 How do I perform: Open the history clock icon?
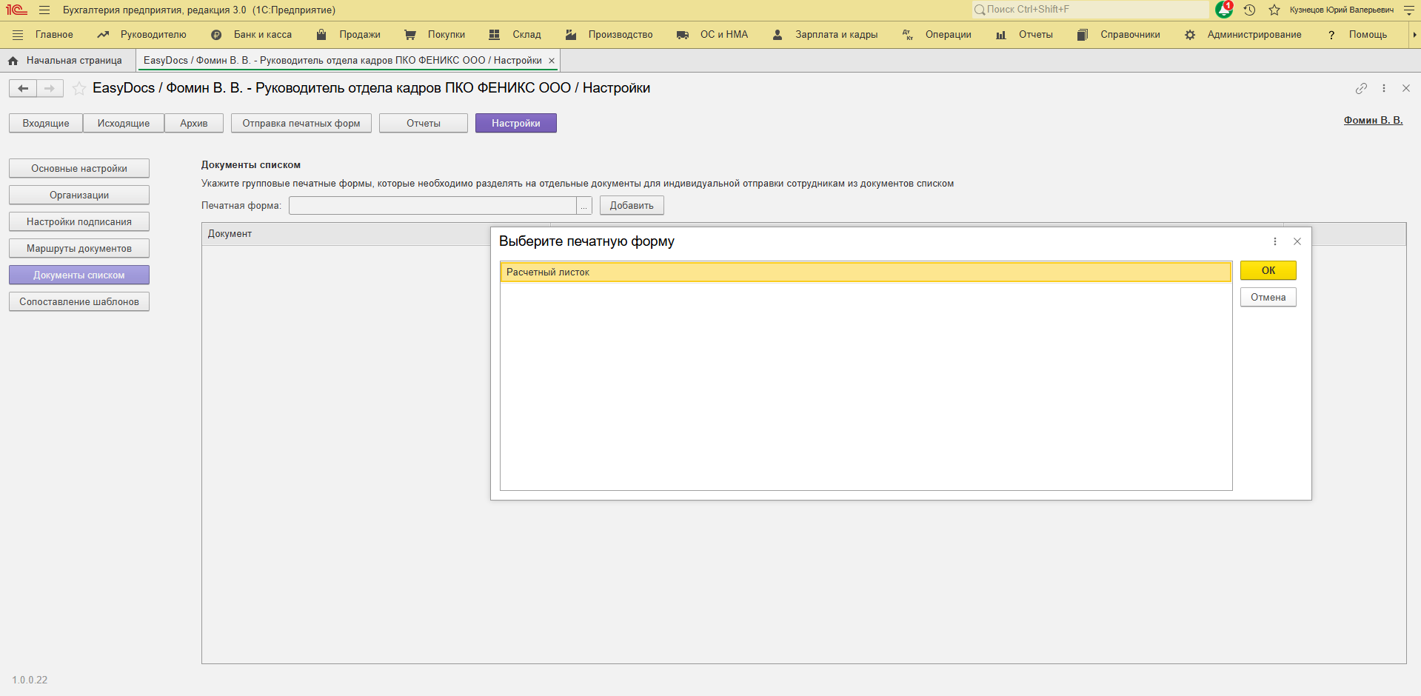(1249, 10)
